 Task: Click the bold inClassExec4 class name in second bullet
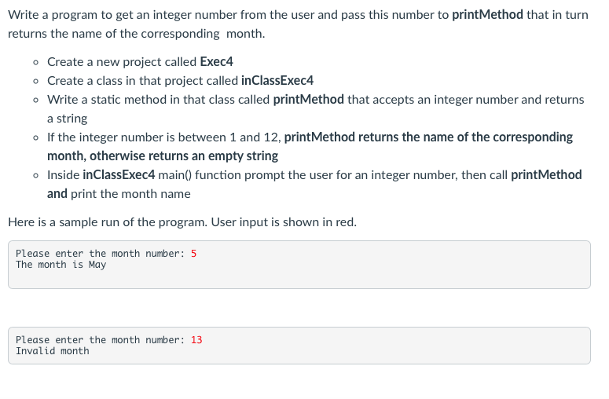click(277, 81)
